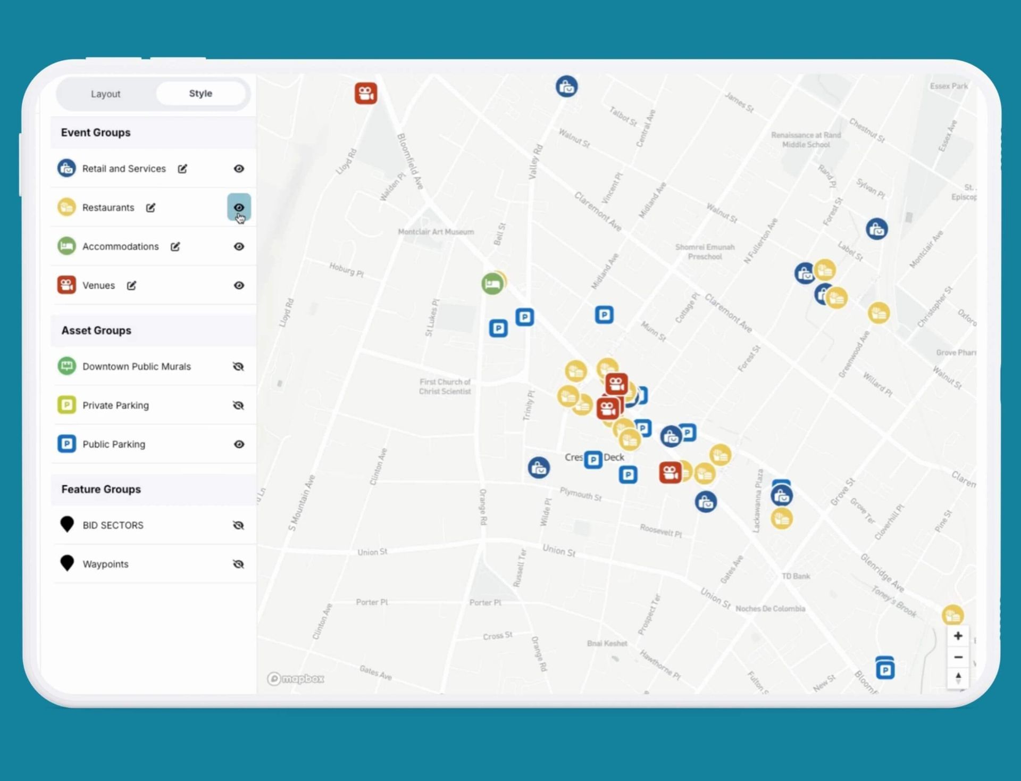
Task: Toggle Restaurants layer visibility
Action: pos(239,207)
